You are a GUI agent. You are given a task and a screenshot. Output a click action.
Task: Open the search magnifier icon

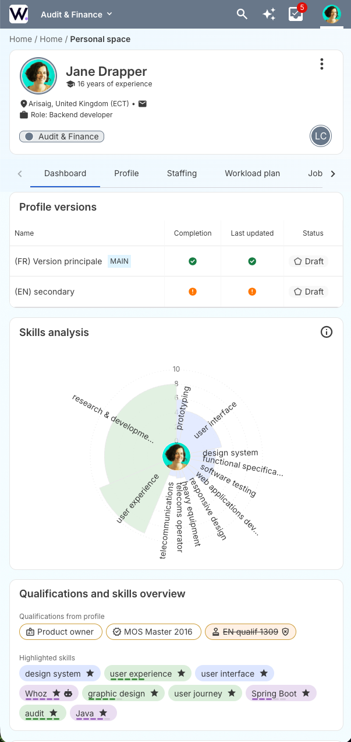[x=242, y=15]
